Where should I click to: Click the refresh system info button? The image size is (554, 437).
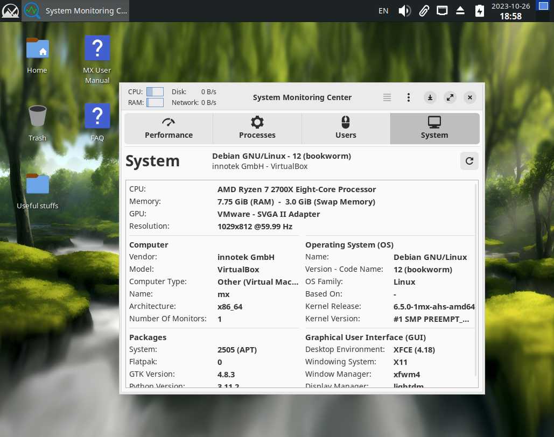469,161
